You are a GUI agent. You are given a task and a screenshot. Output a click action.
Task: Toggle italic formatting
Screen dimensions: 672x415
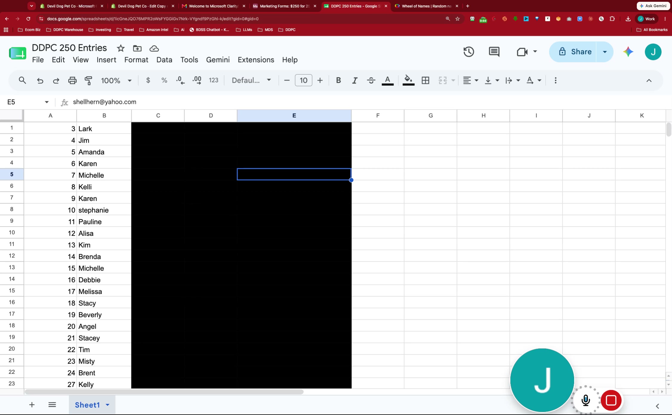pyautogui.click(x=355, y=80)
